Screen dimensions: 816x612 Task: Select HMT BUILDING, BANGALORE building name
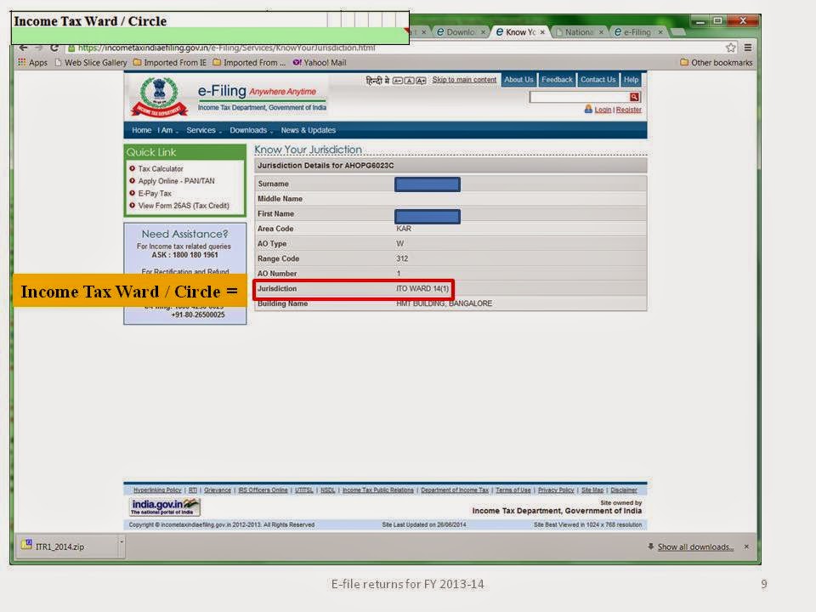point(444,303)
